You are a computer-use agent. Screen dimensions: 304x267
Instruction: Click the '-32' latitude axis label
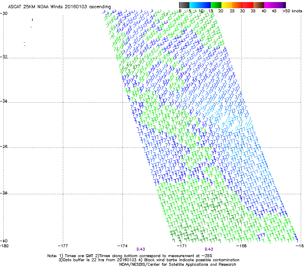(x=4, y=57)
